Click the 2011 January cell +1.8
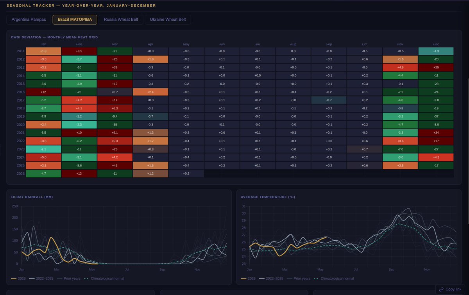The height and width of the screenshot is (295, 469). tap(43, 51)
